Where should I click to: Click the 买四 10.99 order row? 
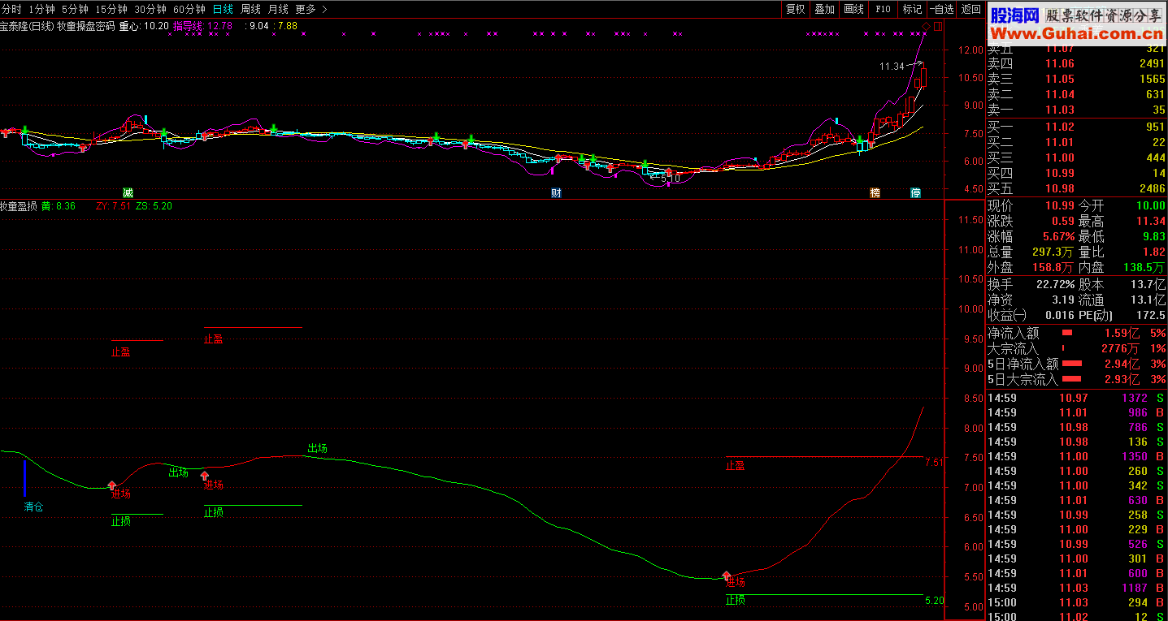[1076, 173]
